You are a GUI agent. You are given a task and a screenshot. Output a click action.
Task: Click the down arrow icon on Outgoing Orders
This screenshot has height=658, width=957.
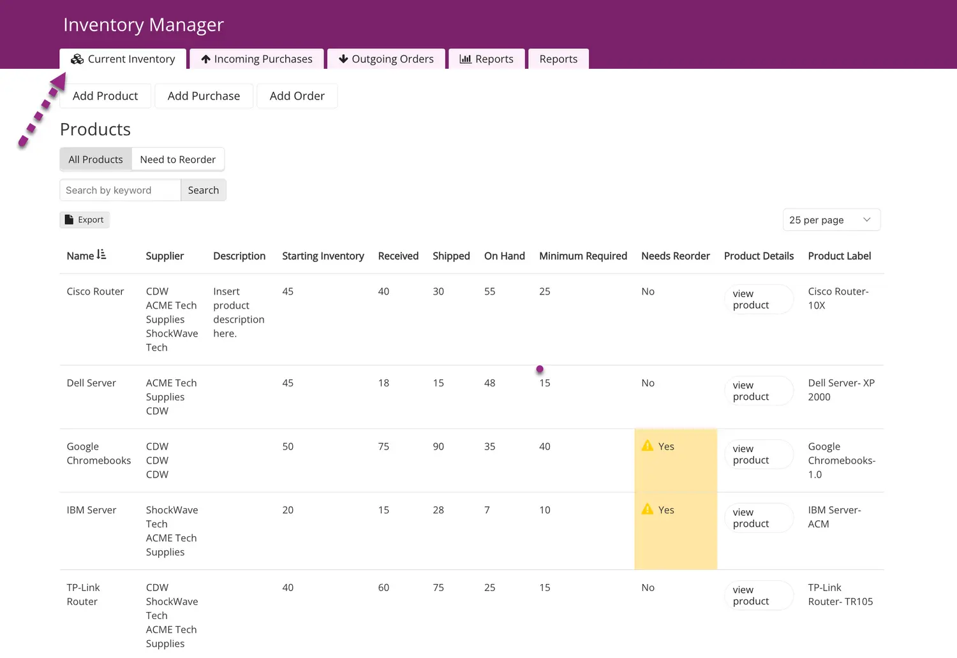coord(343,59)
